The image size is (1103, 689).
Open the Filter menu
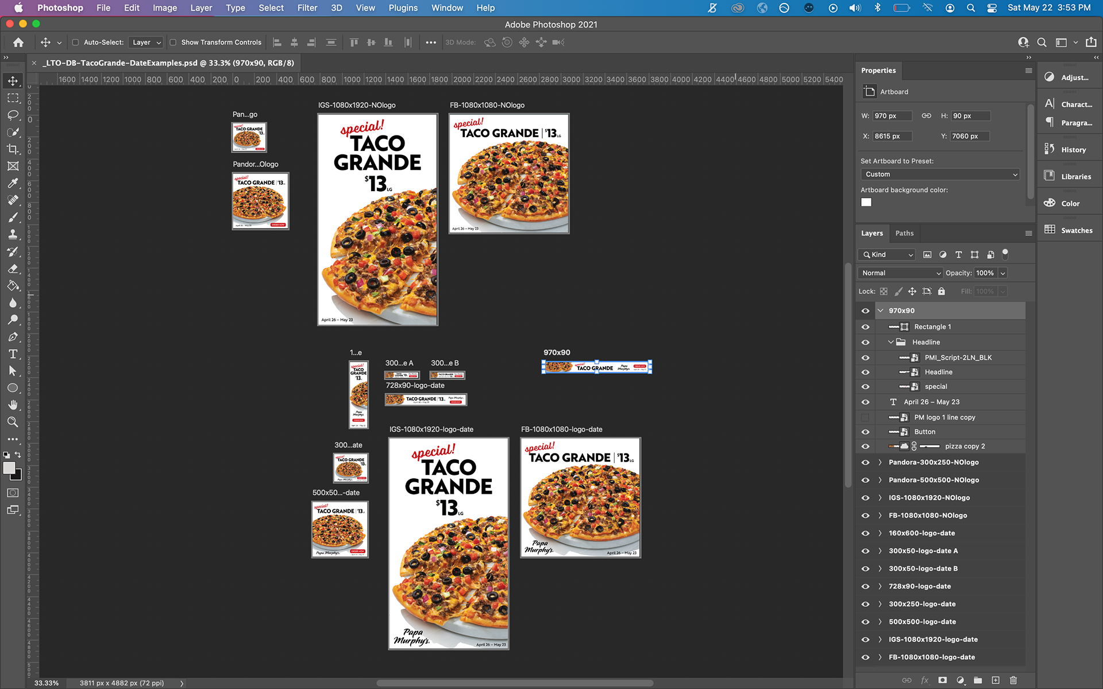[x=307, y=8]
